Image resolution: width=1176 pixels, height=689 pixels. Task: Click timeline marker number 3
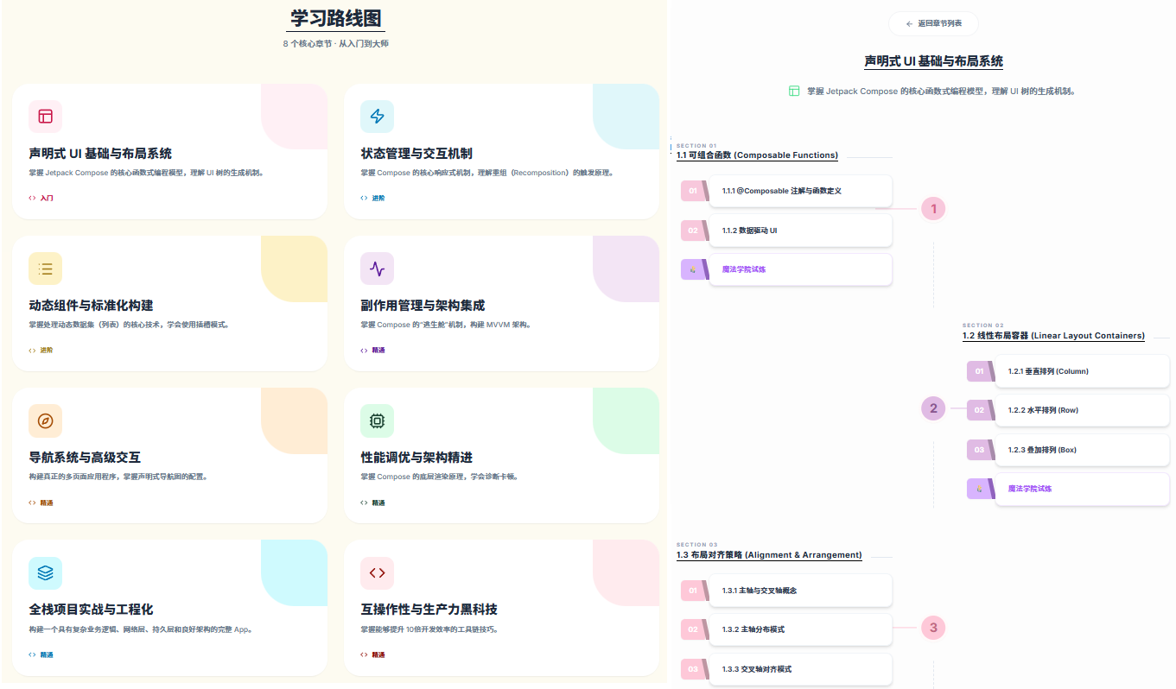(x=933, y=628)
